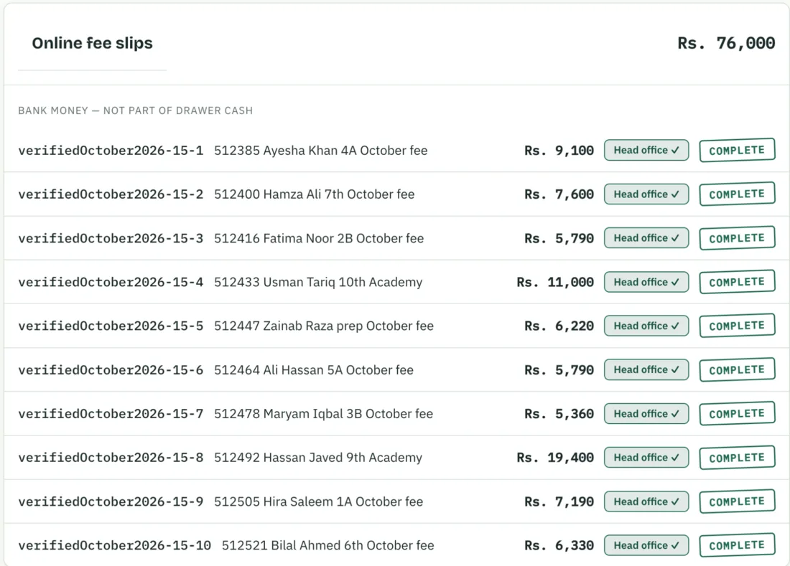This screenshot has height=566, width=790.
Task: Open verifiedOctober2026-15-3 slip reference
Action: (111, 238)
